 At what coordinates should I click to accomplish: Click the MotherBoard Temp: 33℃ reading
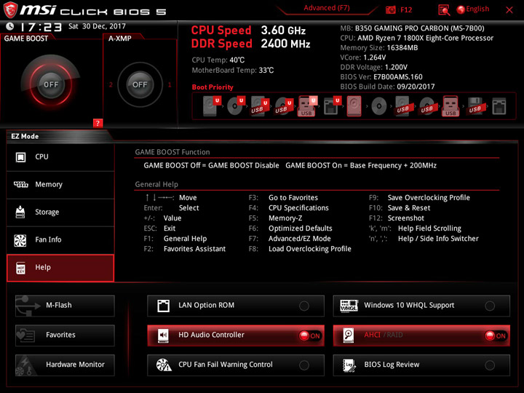(x=233, y=70)
